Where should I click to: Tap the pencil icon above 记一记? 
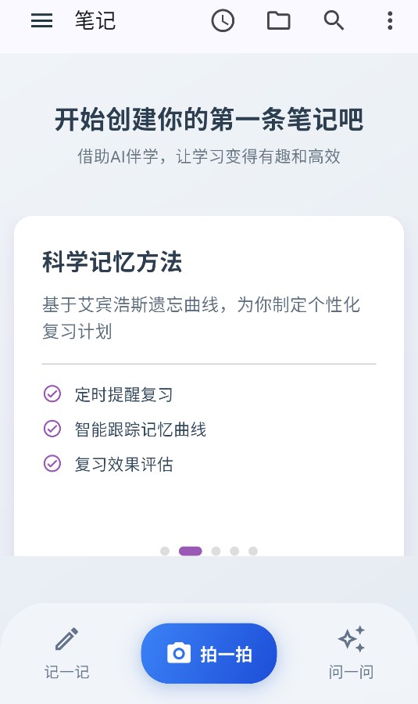(67, 639)
